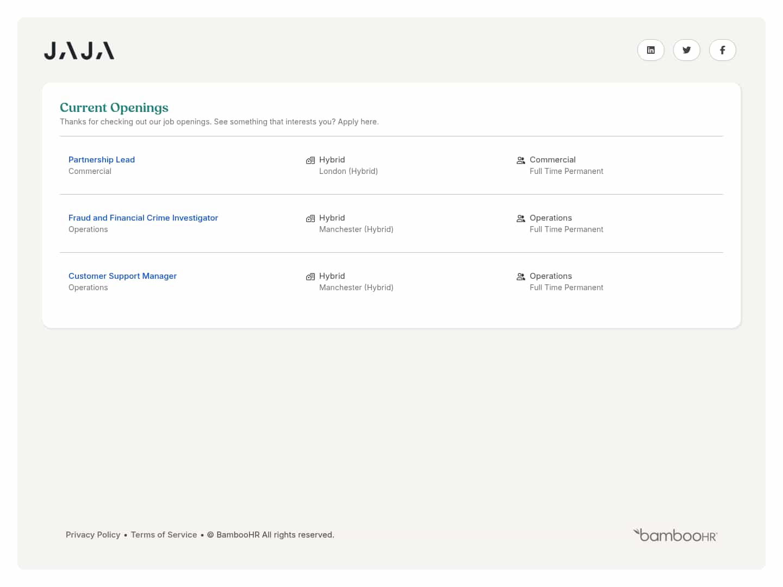Screen dimensions: 783x587
Task: Click the JAJA company logo
Action: pyautogui.click(x=79, y=50)
